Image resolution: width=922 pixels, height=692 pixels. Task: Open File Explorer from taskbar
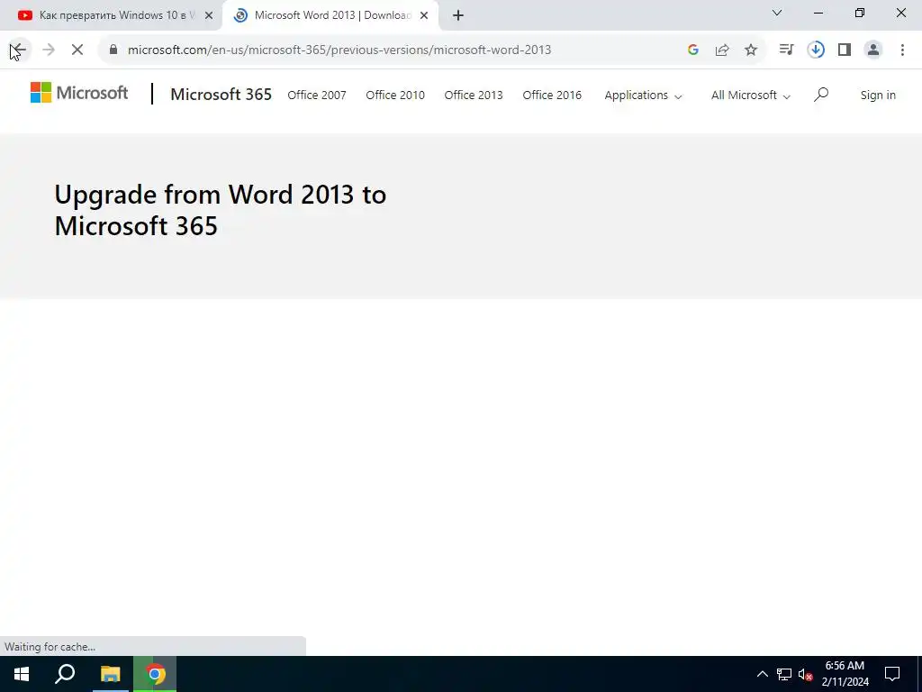click(x=110, y=674)
